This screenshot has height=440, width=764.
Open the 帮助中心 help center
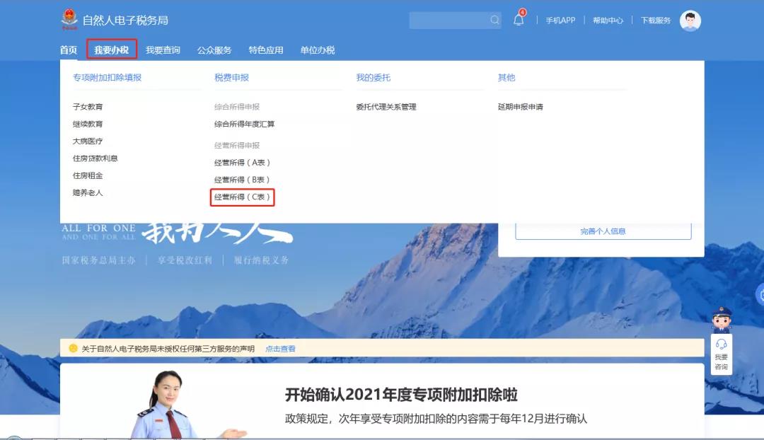(x=607, y=20)
